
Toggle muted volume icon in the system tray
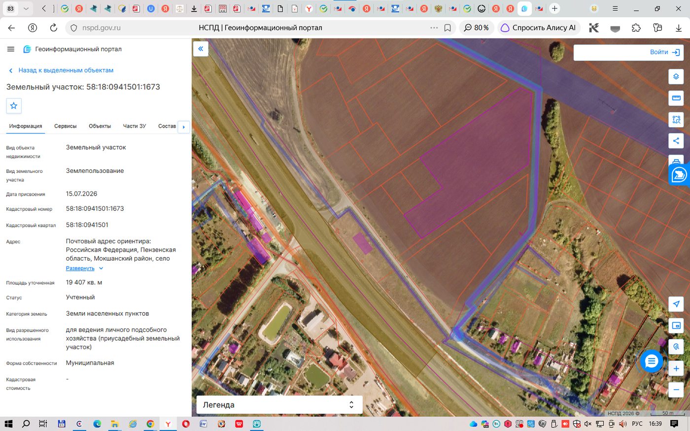coord(587,424)
